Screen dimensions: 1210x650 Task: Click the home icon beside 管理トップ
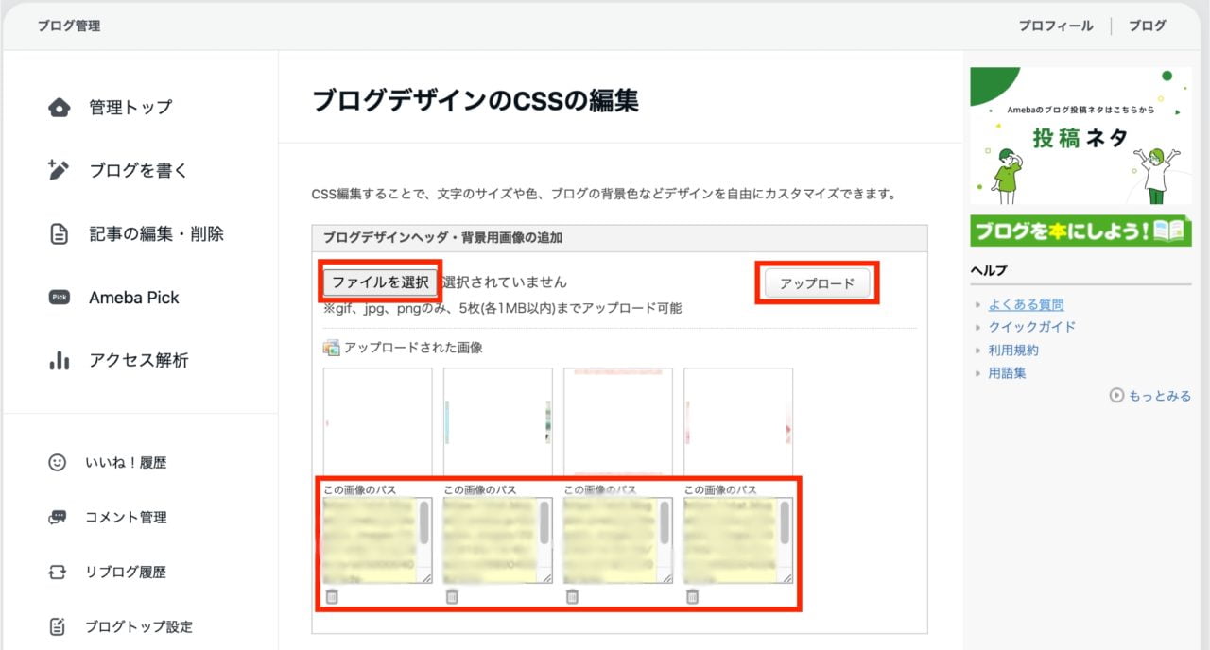coord(59,108)
